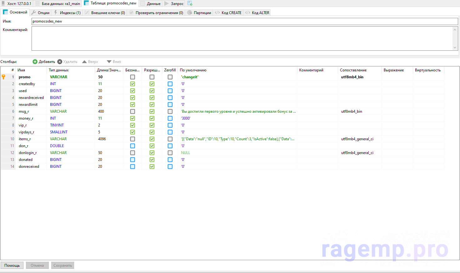Select the rewardreceived column name
The height and width of the screenshot is (273, 460).
pos(31,98)
